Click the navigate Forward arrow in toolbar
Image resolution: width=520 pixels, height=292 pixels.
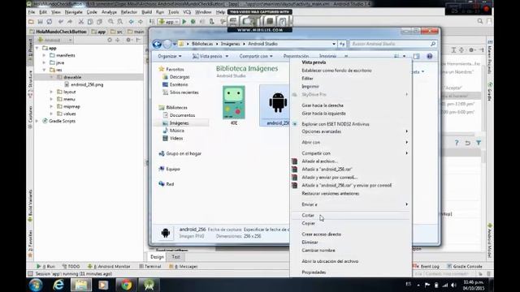(x=141, y=22)
